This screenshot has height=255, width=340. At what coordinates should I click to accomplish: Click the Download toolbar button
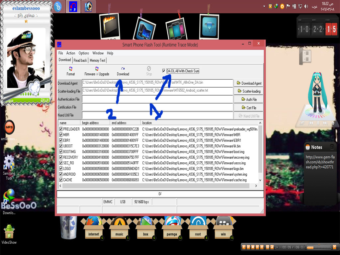pyautogui.click(x=123, y=71)
